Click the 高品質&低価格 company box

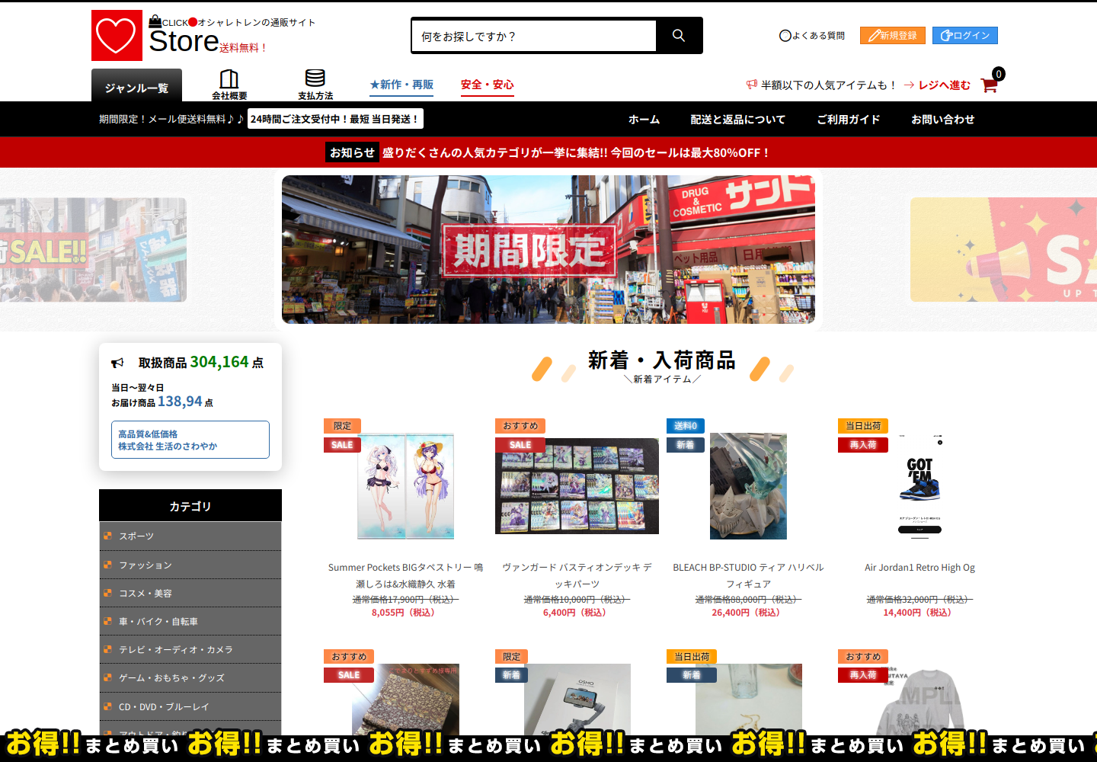[190, 440]
